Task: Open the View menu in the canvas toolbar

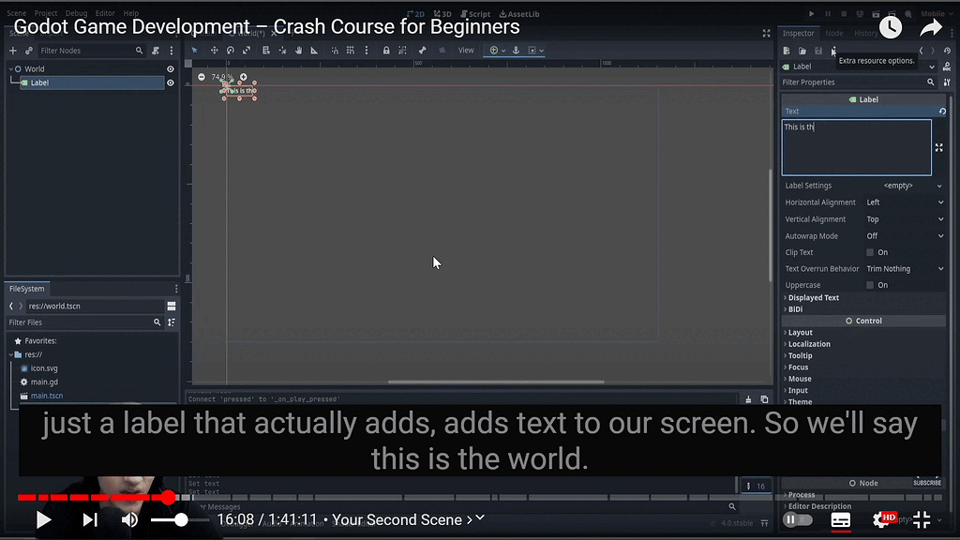Action: [466, 51]
